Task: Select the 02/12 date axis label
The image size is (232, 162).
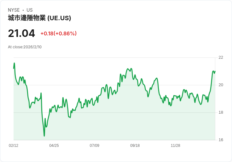Action: [14, 146]
